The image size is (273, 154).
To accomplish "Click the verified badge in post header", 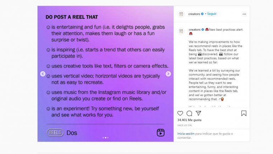I will pyautogui.click(x=202, y=14).
